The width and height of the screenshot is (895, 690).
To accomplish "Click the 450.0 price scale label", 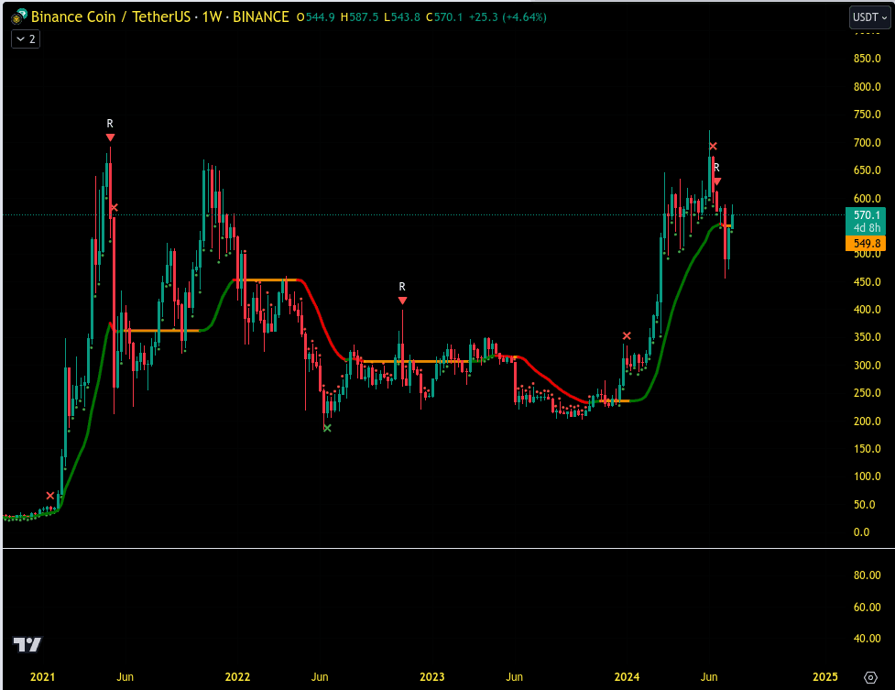I will click(x=867, y=282).
